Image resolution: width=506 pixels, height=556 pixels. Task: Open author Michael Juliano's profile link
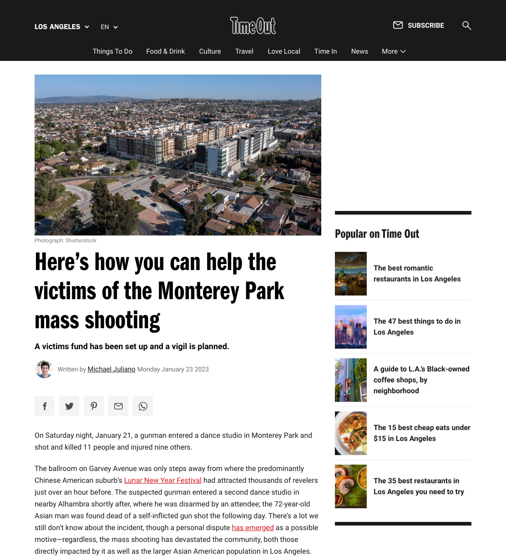pyautogui.click(x=111, y=369)
